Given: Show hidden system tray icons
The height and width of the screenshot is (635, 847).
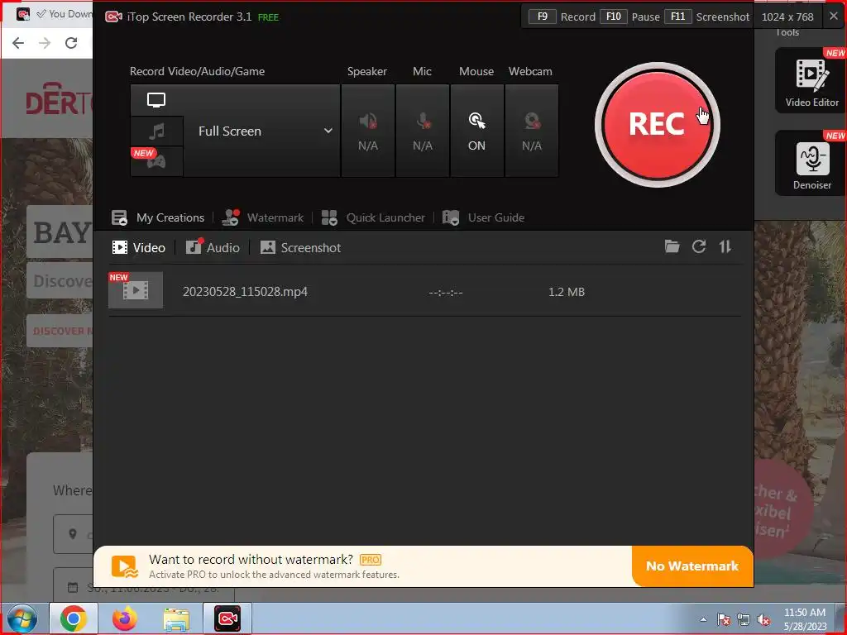Looking at the screenshot, I should pyautogui.click(x=703, y=619).
